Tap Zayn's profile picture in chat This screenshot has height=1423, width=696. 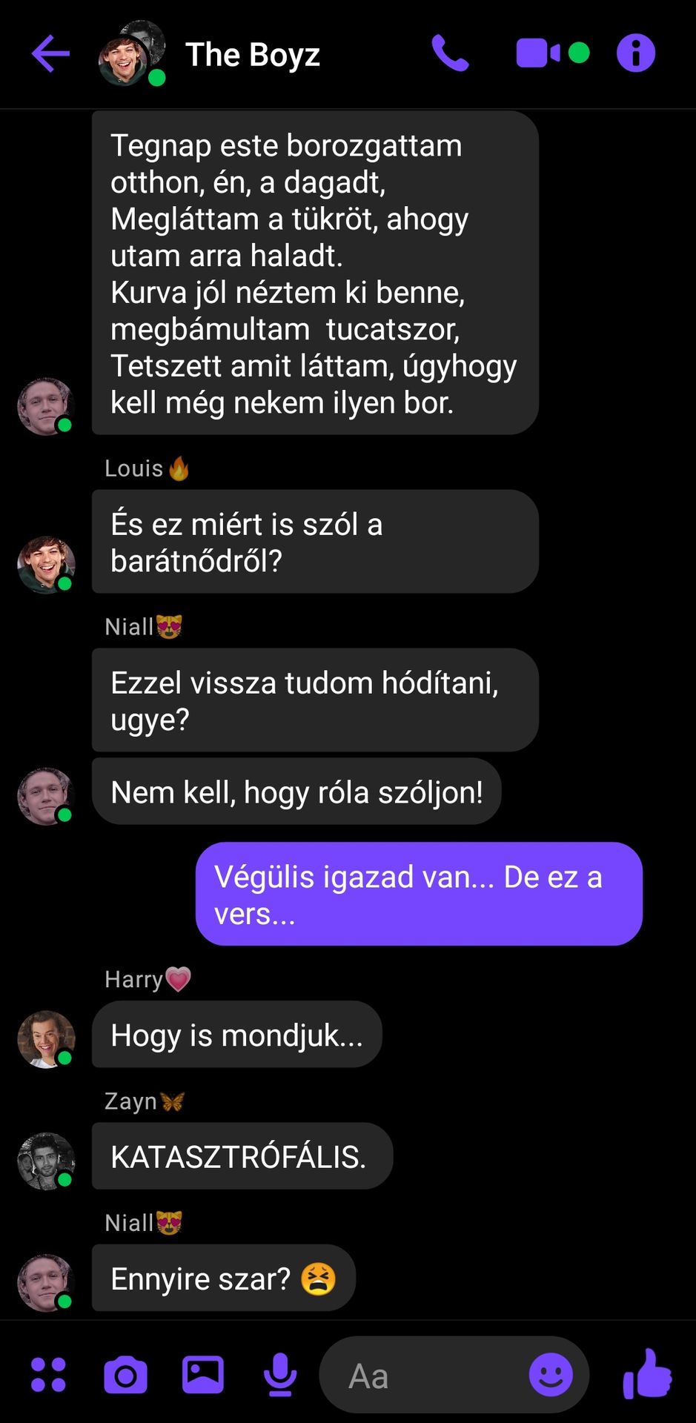point(46,1161)
